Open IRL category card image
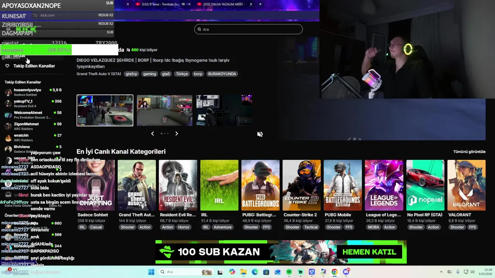495x278 pixels. 219,185
